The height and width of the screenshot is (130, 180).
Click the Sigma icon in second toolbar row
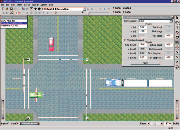point(15,13)
